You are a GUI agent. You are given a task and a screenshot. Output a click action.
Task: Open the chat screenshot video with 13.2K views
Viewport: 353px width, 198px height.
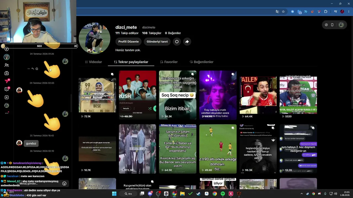coord(298,149)
